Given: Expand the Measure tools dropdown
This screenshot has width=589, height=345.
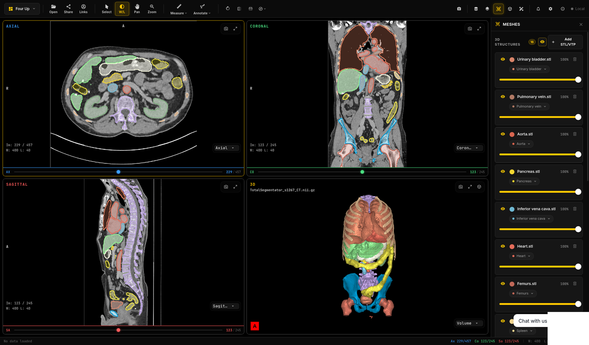Looking at the screenshot, I should pos(179,9).
